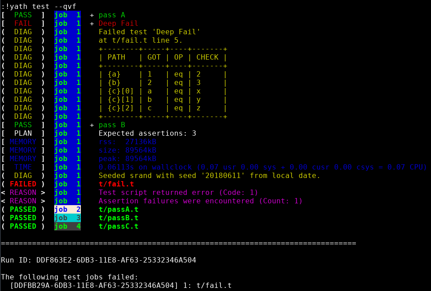Click the wallclock time summary line
Screen dimensions: 431x291
[262, 167]
